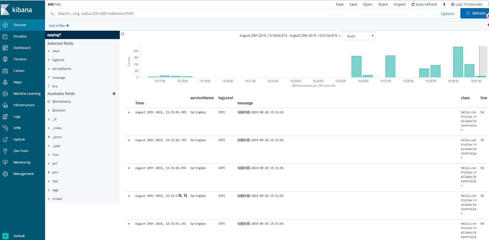
Task: Open the Canvas app
Action: tap(19, 71)
